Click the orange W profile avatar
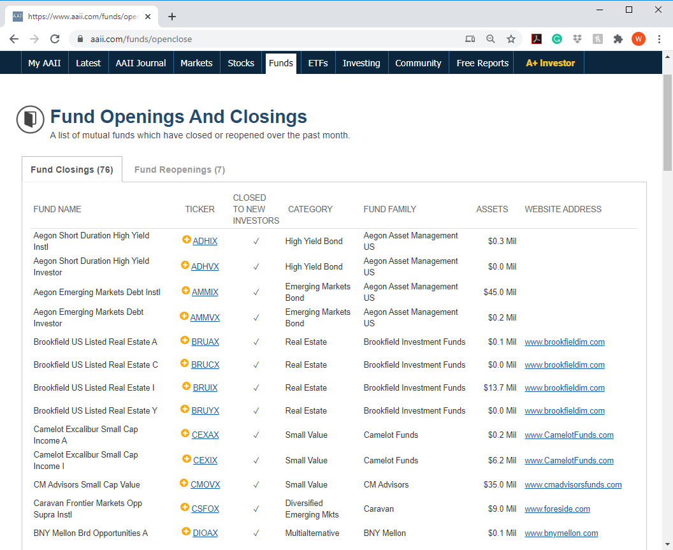 [638, 39]
